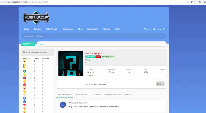
Task: Click the Medals count 2
Action: click(x=162, y=72)
